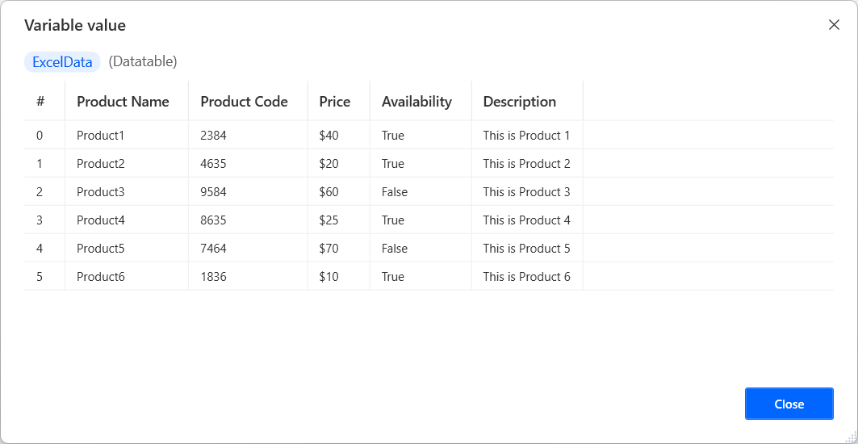Click the False availability for Product3
858x444 pixels.
point(395,192)
